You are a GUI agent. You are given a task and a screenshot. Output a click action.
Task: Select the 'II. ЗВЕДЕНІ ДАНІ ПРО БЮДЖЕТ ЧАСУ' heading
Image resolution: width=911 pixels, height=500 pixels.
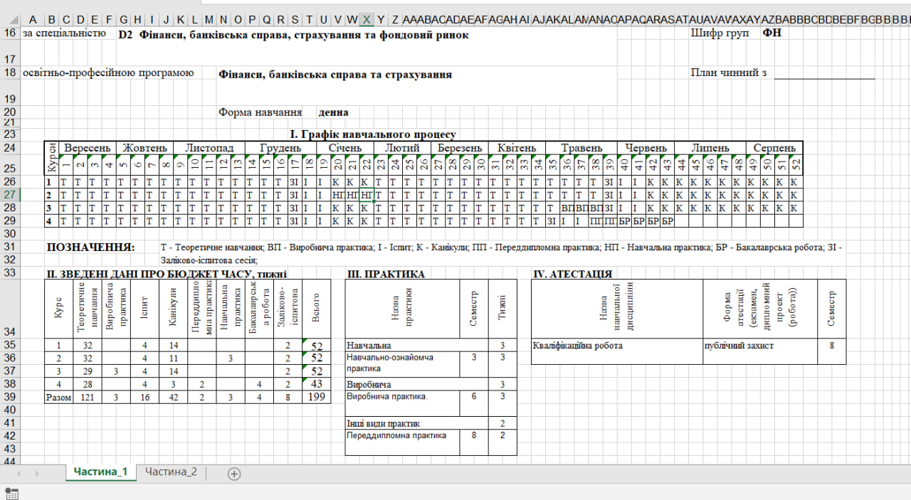(x=167, y=274)
